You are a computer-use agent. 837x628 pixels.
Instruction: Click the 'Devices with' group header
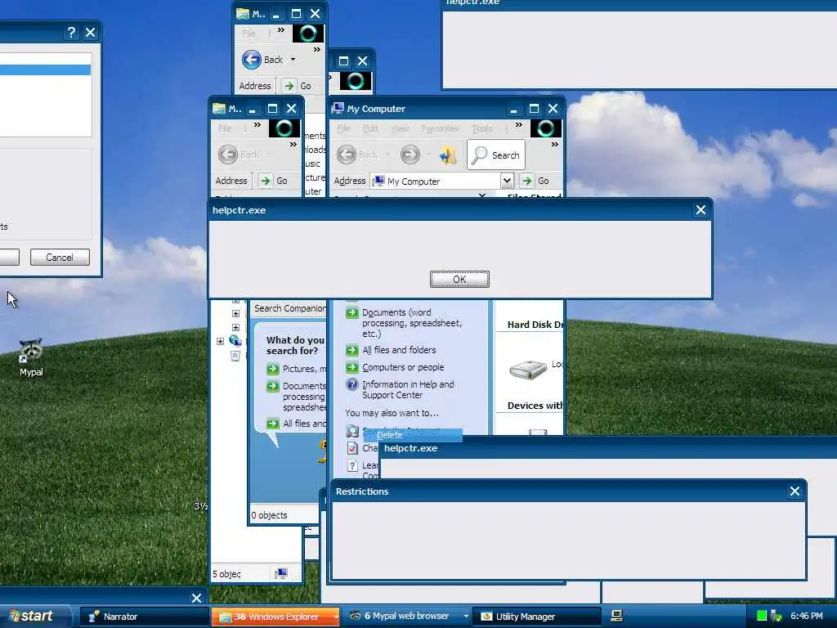pyautogui.click(x=535, y=406)
